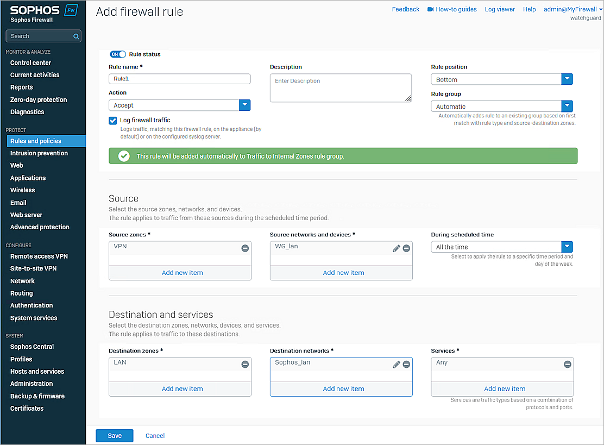The image size is (604, 445).
Task: Remove the VPN source zone entry
Action: tap(245, 247)
